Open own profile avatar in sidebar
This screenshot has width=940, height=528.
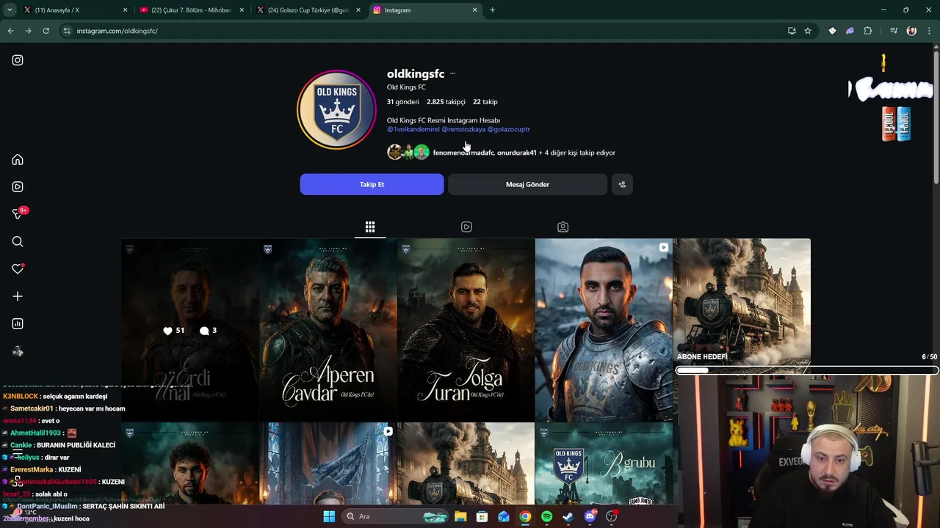click(x=18, y=352)
